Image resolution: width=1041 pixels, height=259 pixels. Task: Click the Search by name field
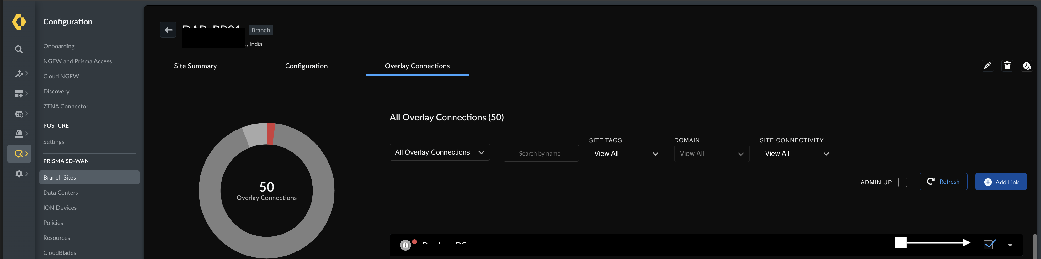pyautogui.click(x=541, y=154)
